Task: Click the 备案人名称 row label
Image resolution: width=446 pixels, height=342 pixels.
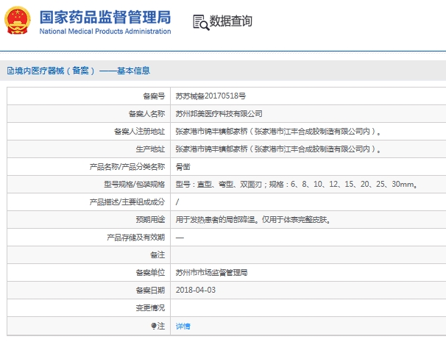Action: 146,114
